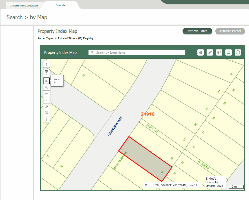
Task: Click the Zoom In magnifier icon
Action: [x=46, y=81]
